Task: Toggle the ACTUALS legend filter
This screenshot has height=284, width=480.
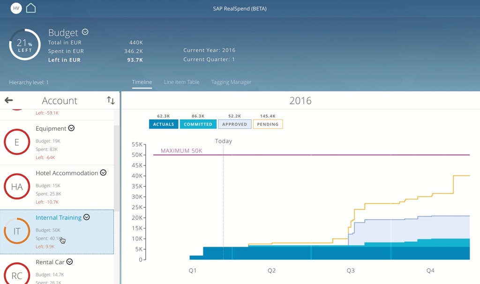Action: 163,124
